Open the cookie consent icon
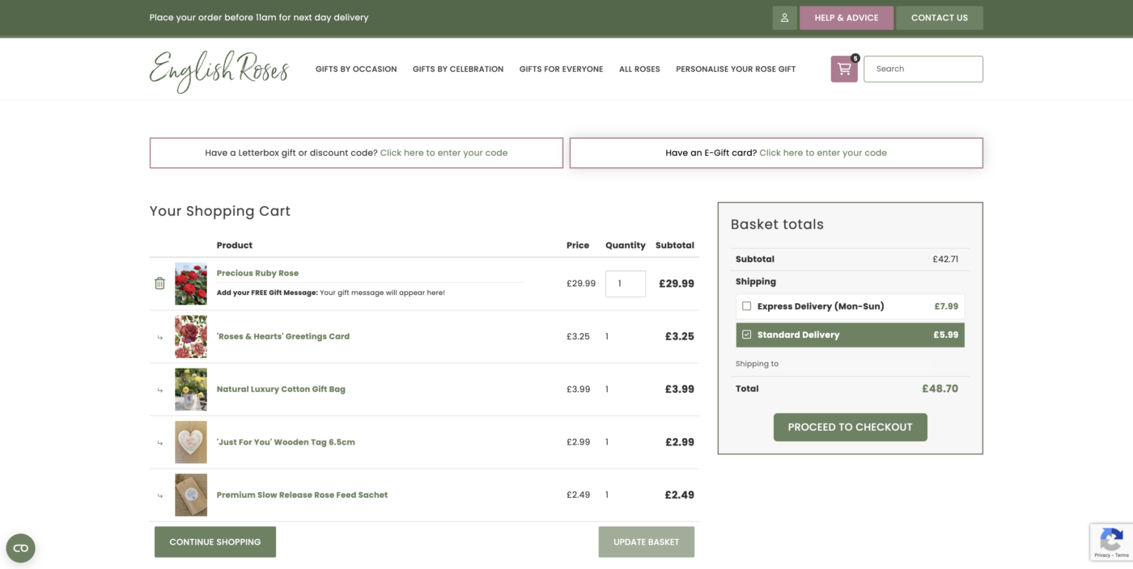 point(21,548)
